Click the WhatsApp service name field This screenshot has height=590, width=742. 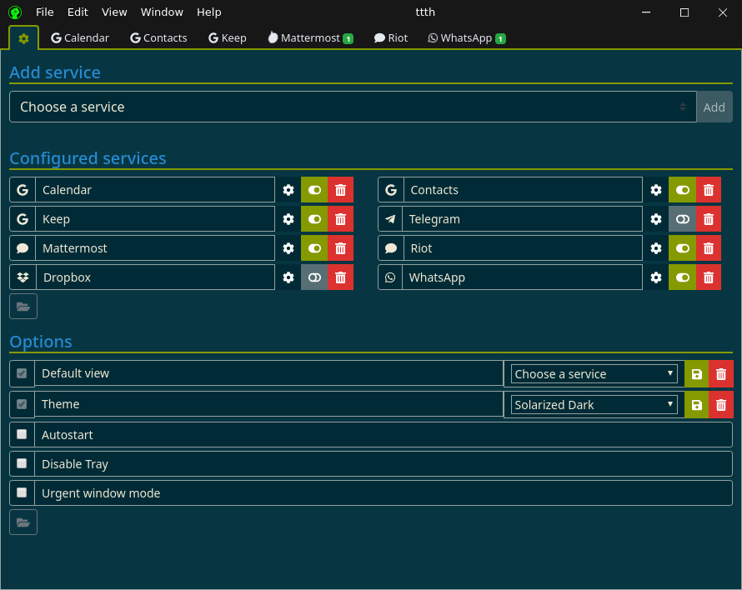point(523,277)
